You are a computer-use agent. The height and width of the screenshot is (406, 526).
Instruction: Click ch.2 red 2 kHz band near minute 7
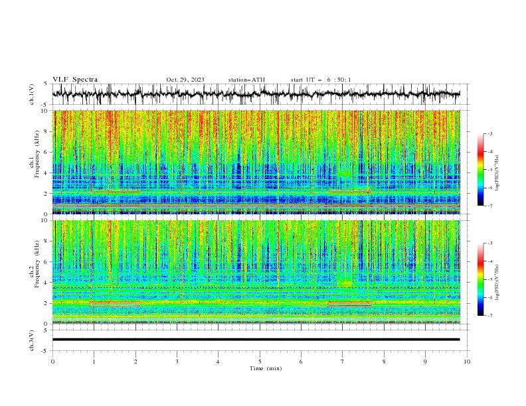coord(349,303)
